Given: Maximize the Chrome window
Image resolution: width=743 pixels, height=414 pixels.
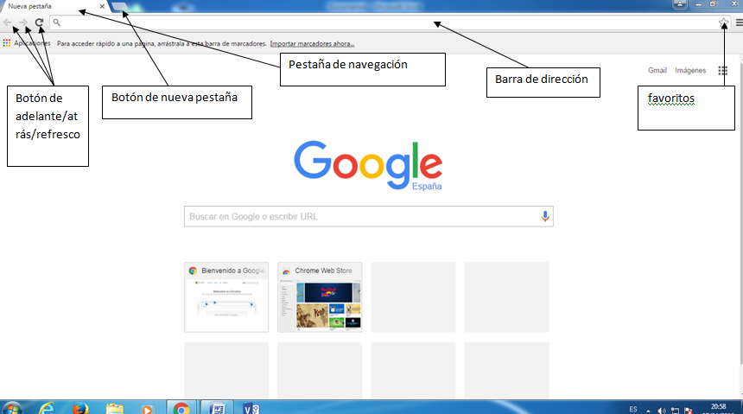Looking at the screenshot, I should (712, 3).
